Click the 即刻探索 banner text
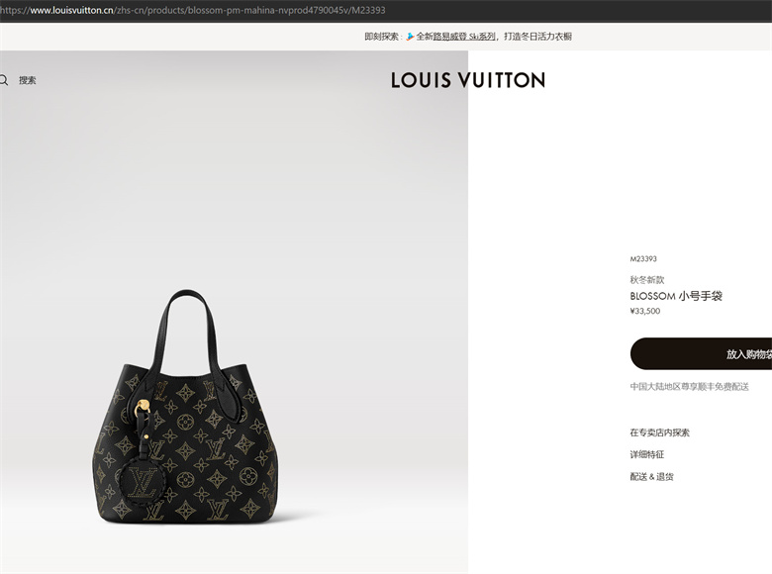Viewport: 772px width, 574px height. coord(382,37)
